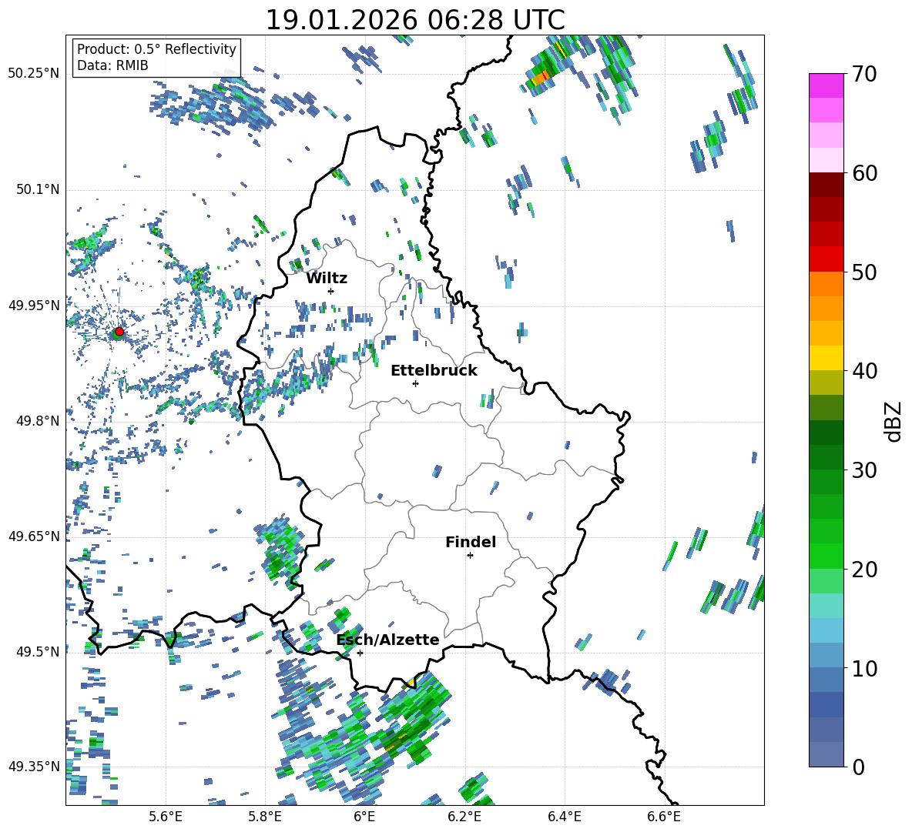The width and height of the screenshot is (912, 832).
Task: Click the 49.95°N latitude label
Action: [x=34, y=305]
